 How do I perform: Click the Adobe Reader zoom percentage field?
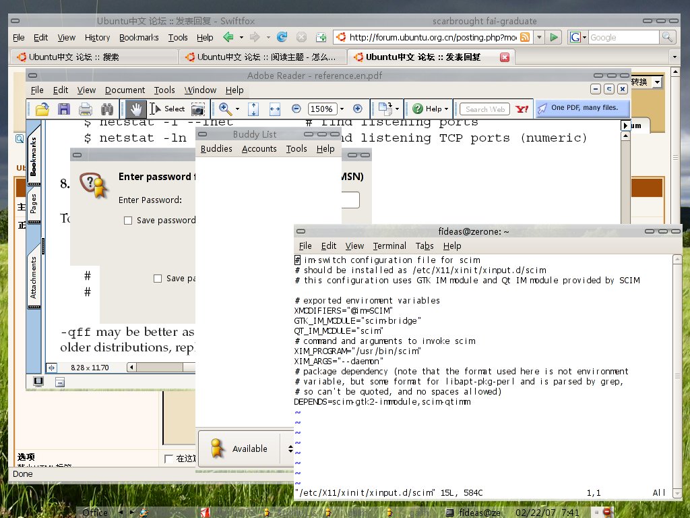coord(321,109)
